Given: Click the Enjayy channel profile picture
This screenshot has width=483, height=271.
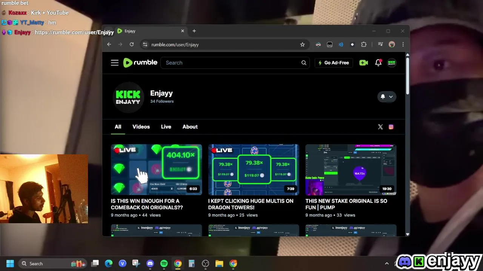Looking at the screenshot, I should pos(128,97).
